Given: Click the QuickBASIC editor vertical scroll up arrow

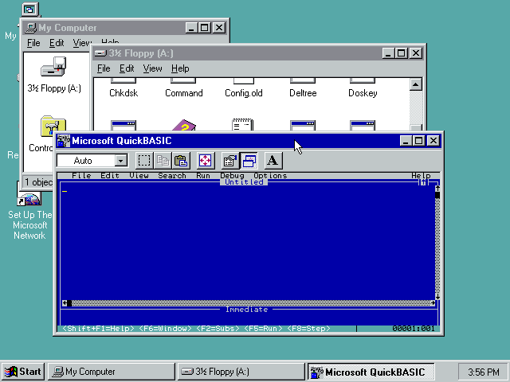Looking at the screenshot, I should click(437, 189).
